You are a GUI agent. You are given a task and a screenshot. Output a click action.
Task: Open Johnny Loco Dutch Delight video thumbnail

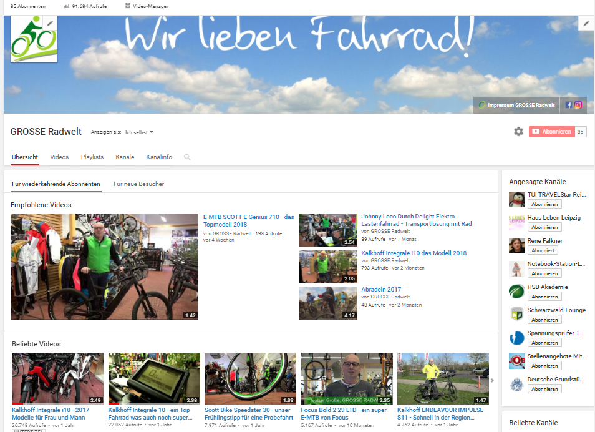328,230
